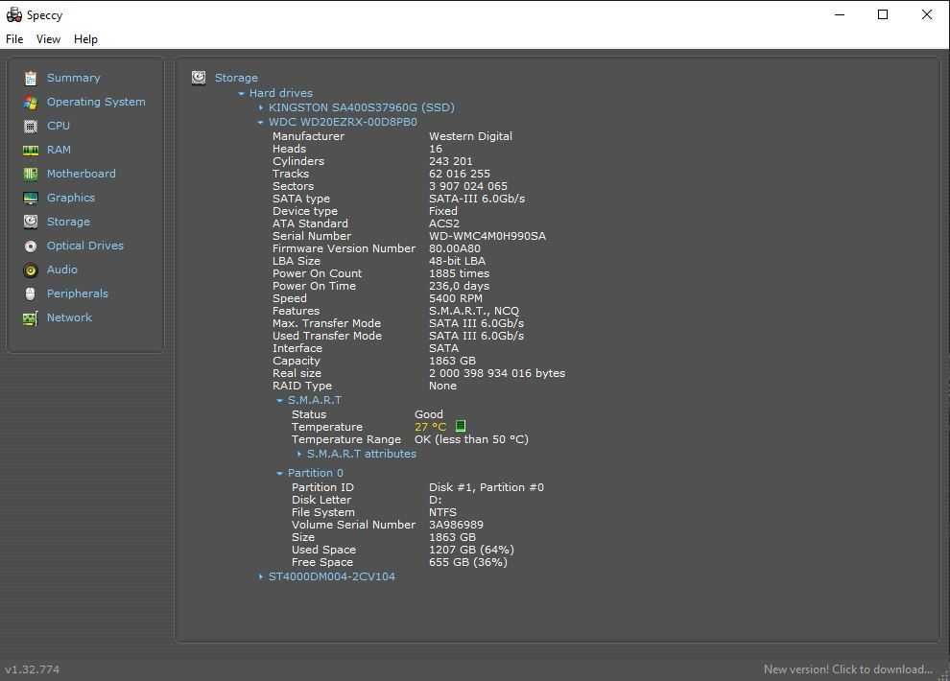Screen dimensions: 950x681
Task: Click the Storage heading link
Action: click(x=236, y=78)
